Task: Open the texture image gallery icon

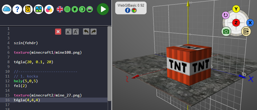Action: click(39, 9)
